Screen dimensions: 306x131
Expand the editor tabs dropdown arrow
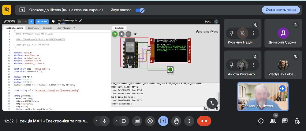tap(74, 28)
